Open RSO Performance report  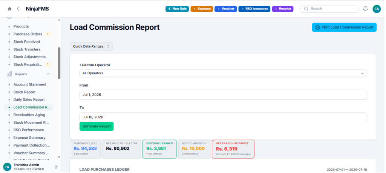[29, 130]
